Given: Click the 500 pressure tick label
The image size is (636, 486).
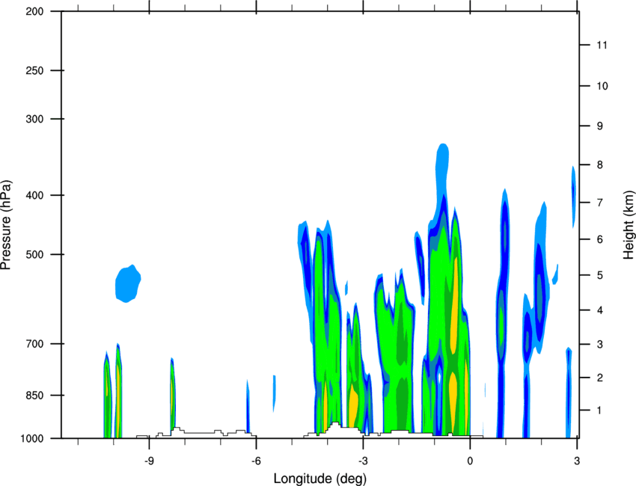Looking at the screenshot, I should (x=34, y=254).
